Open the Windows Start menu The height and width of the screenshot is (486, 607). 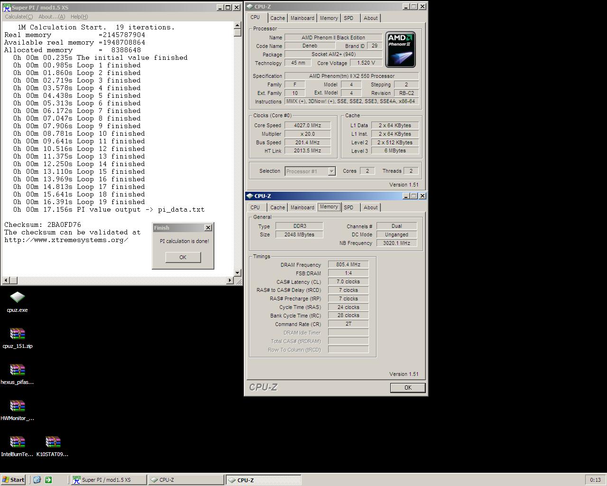tap(13, 480)
